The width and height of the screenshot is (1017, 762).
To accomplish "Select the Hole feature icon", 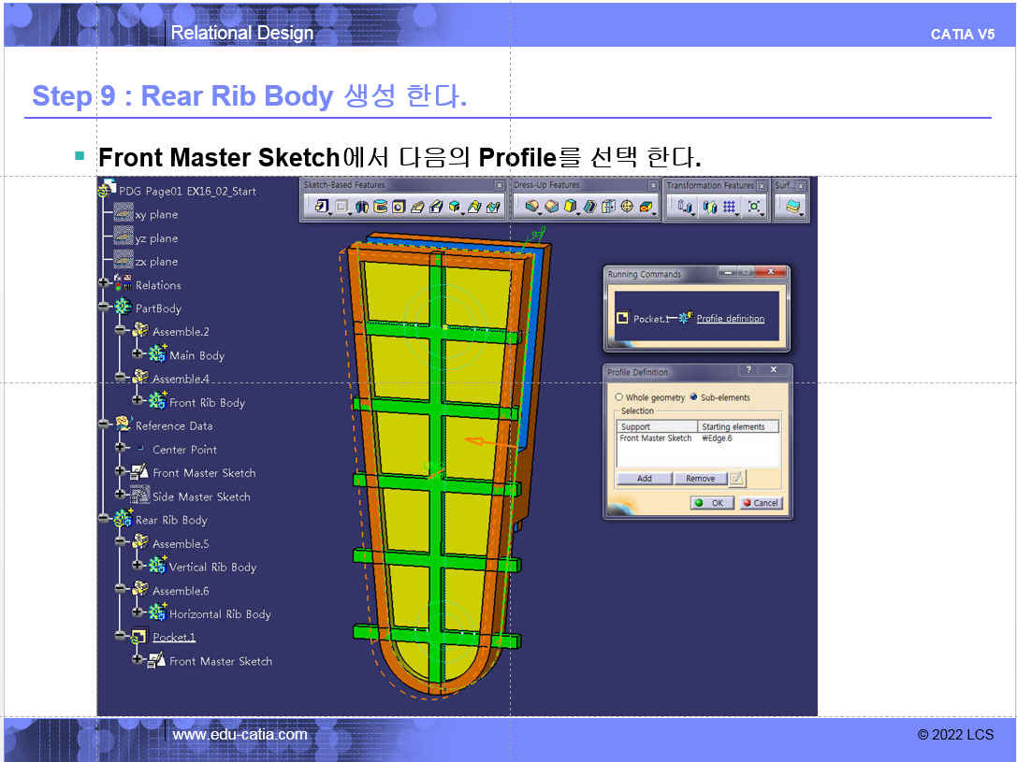I will coord(399,207).
